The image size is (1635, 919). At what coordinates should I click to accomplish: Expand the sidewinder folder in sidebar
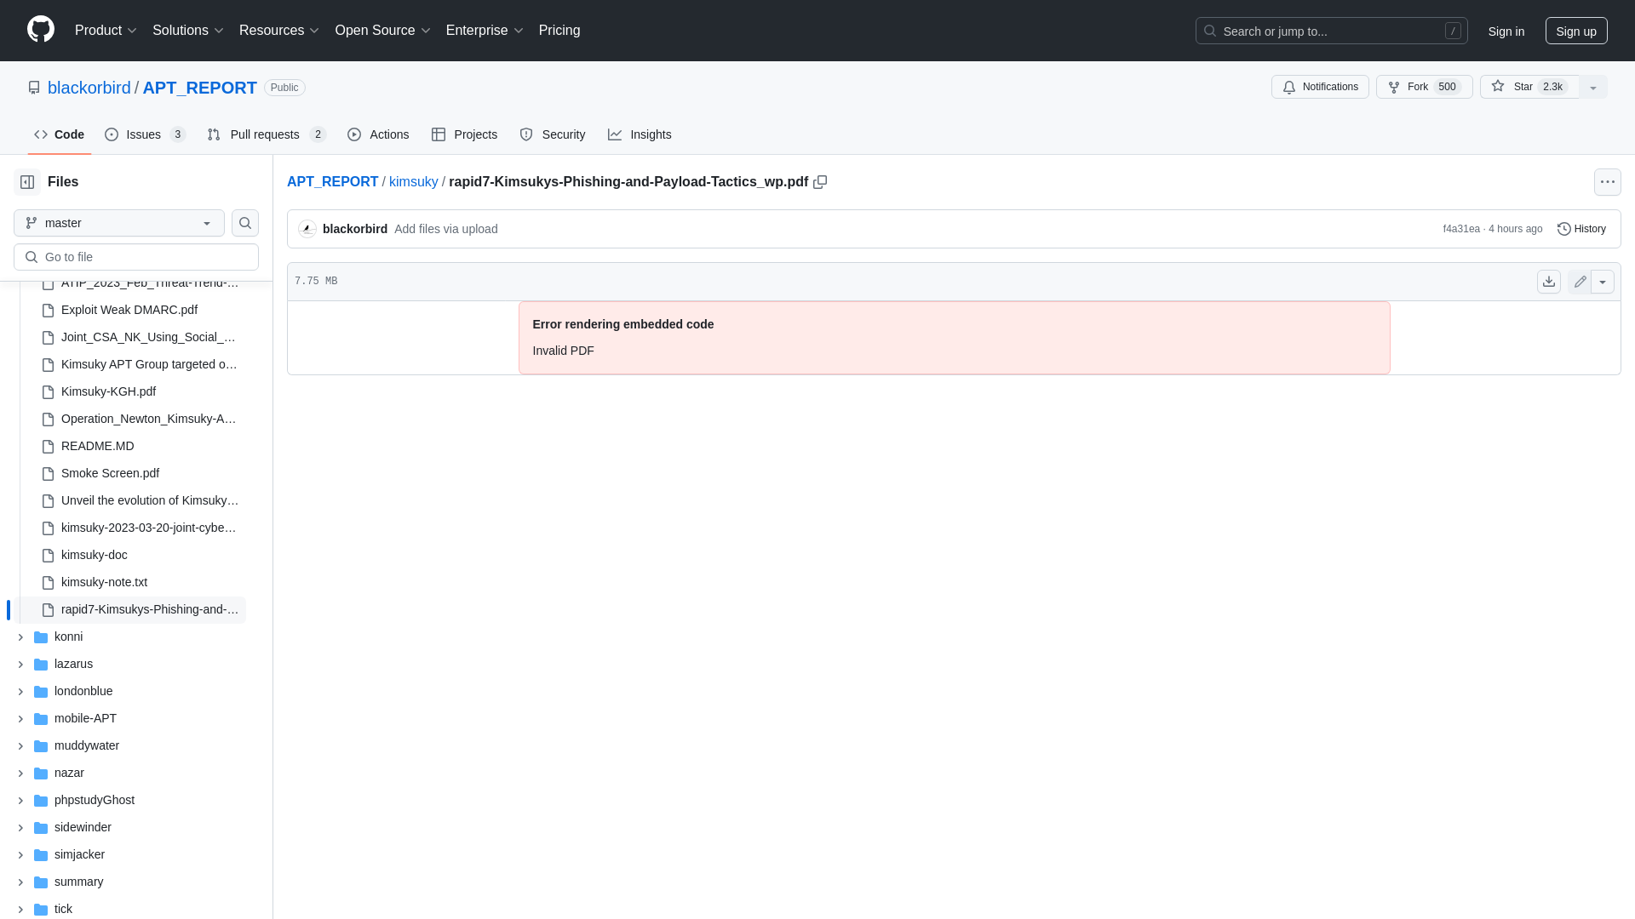pyautogui.click(x=20, y=827)
